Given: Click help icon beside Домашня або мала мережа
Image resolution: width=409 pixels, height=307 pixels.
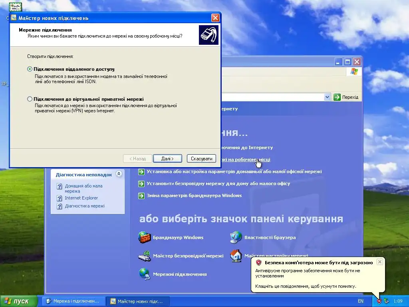Looking at the screenshot, I should click(60, 186).
